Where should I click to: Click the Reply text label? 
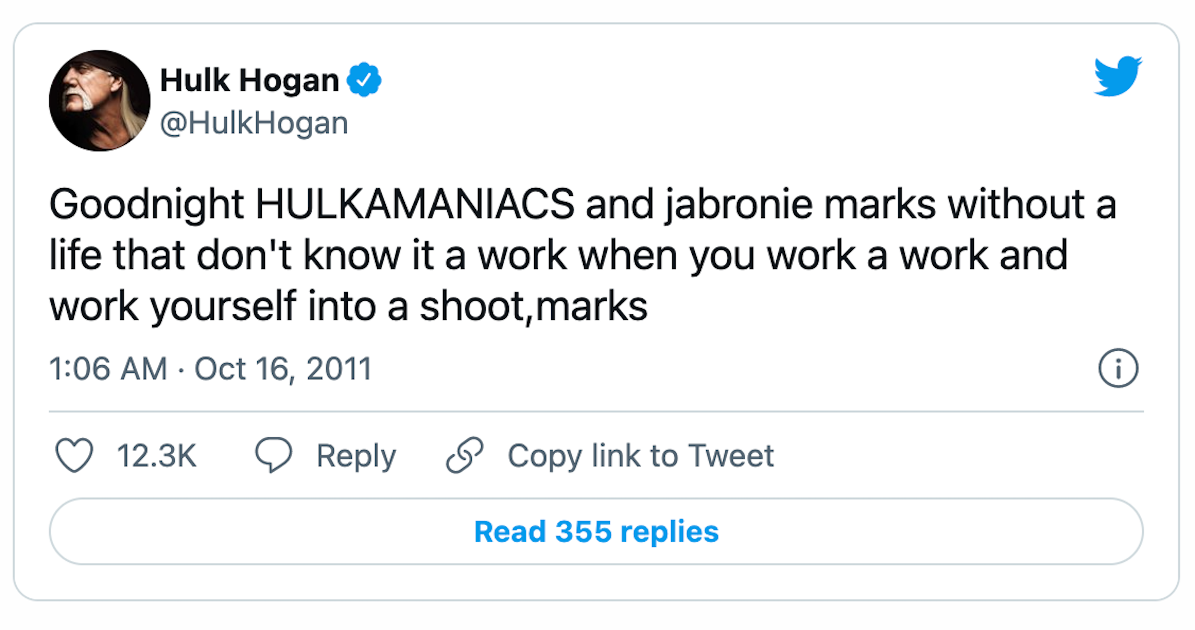click(356, 456)
